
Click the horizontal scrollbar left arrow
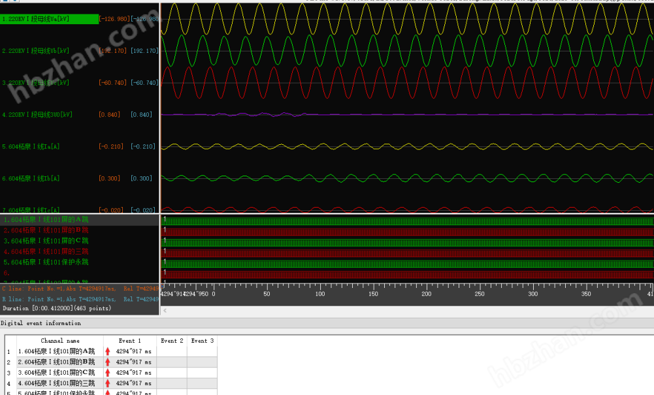[165, 311]
